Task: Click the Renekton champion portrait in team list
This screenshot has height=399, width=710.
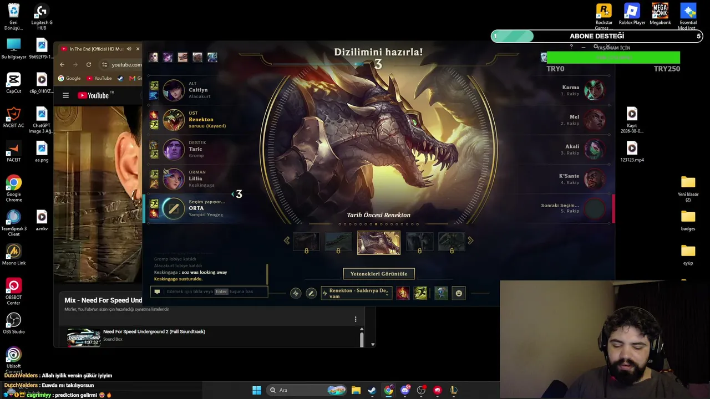Action: pyautogui.click(x=174, y=120)
